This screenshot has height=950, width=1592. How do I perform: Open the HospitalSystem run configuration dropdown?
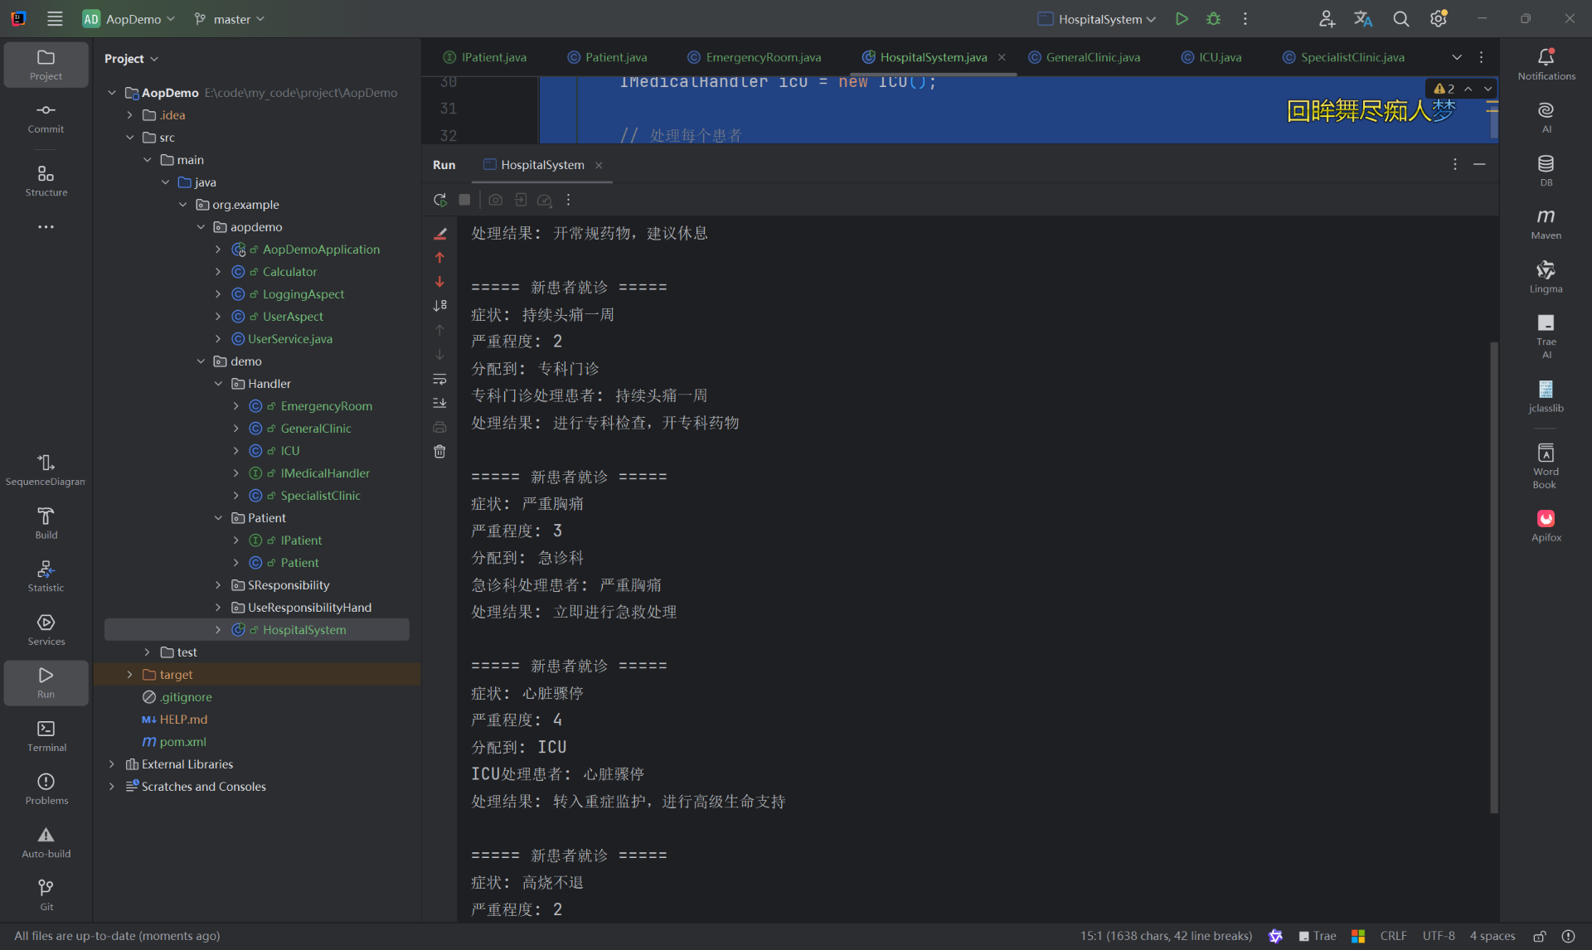coord(1096,19)
